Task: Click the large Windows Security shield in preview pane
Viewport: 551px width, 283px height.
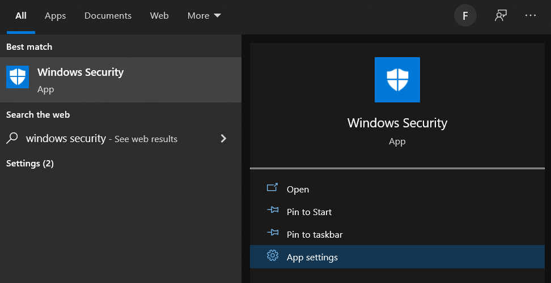Action: (397, 80)
